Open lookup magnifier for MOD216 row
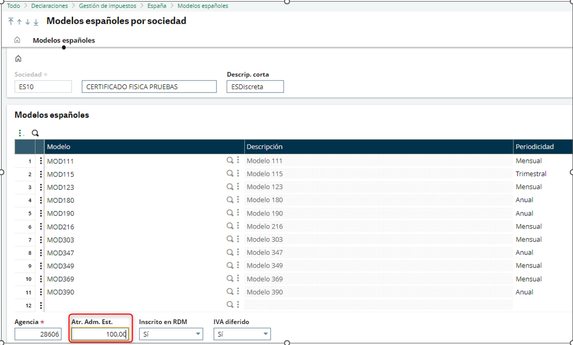 (230, 226)
